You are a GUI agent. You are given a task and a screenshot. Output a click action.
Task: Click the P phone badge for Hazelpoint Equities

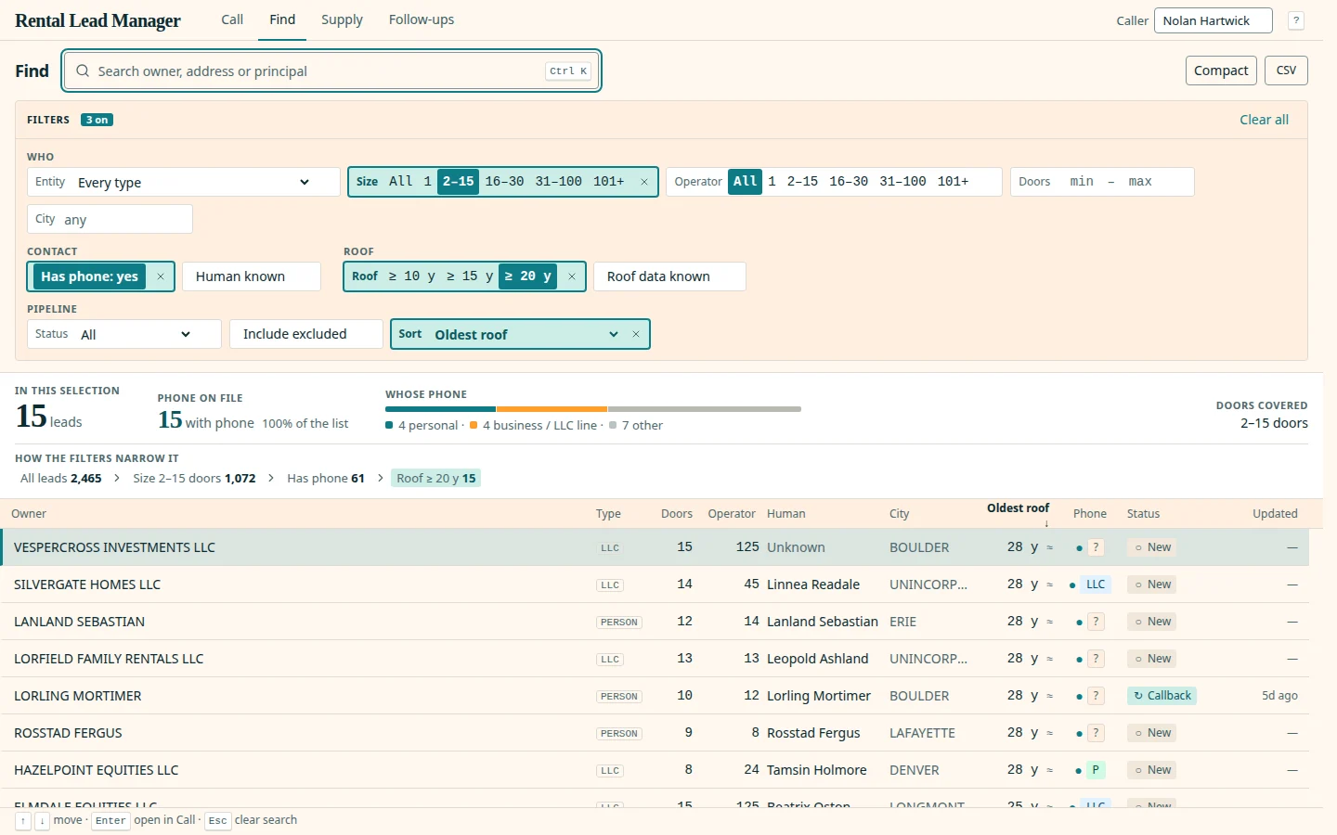tap(1096, 770)
